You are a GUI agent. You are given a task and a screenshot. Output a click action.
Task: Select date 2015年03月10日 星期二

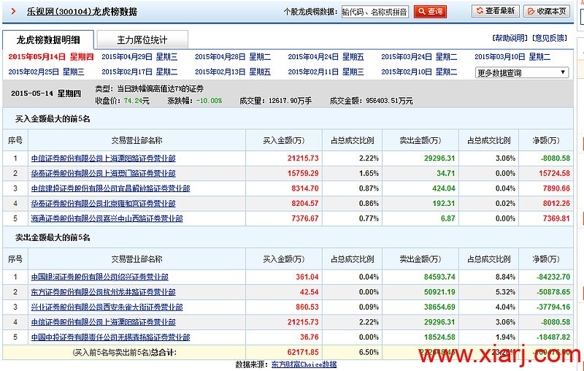tap(512, 57)
